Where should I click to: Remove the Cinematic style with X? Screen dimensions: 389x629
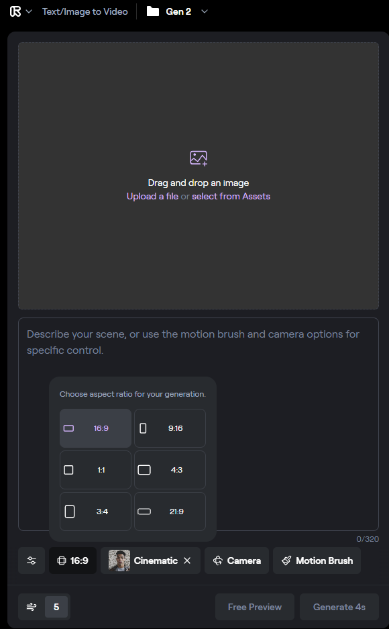tap(187, 561)
